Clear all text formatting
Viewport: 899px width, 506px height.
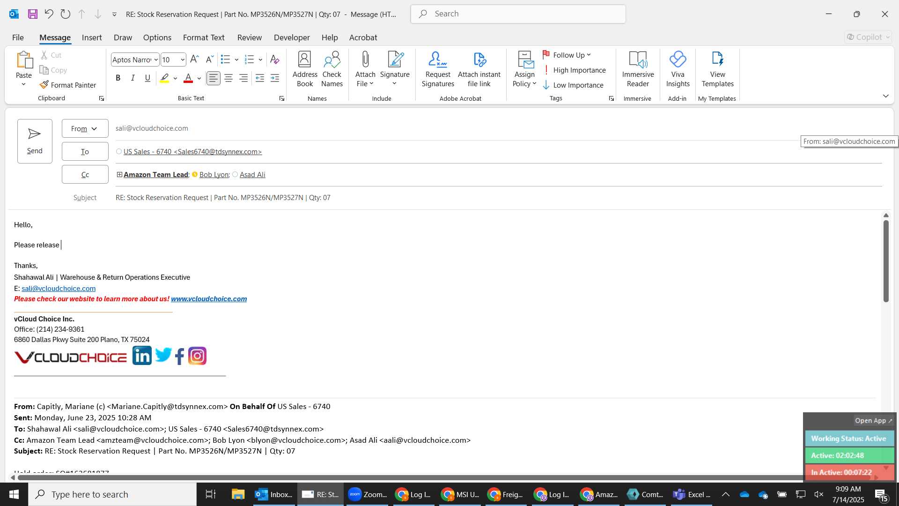275,60
